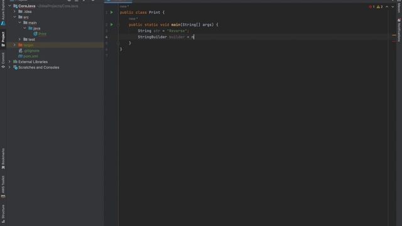Image resolution: width=402 pixels, height=226 pixels.
Task: Click the yellow warning stripe marker in scrollbar
Action: pos(394,35)
